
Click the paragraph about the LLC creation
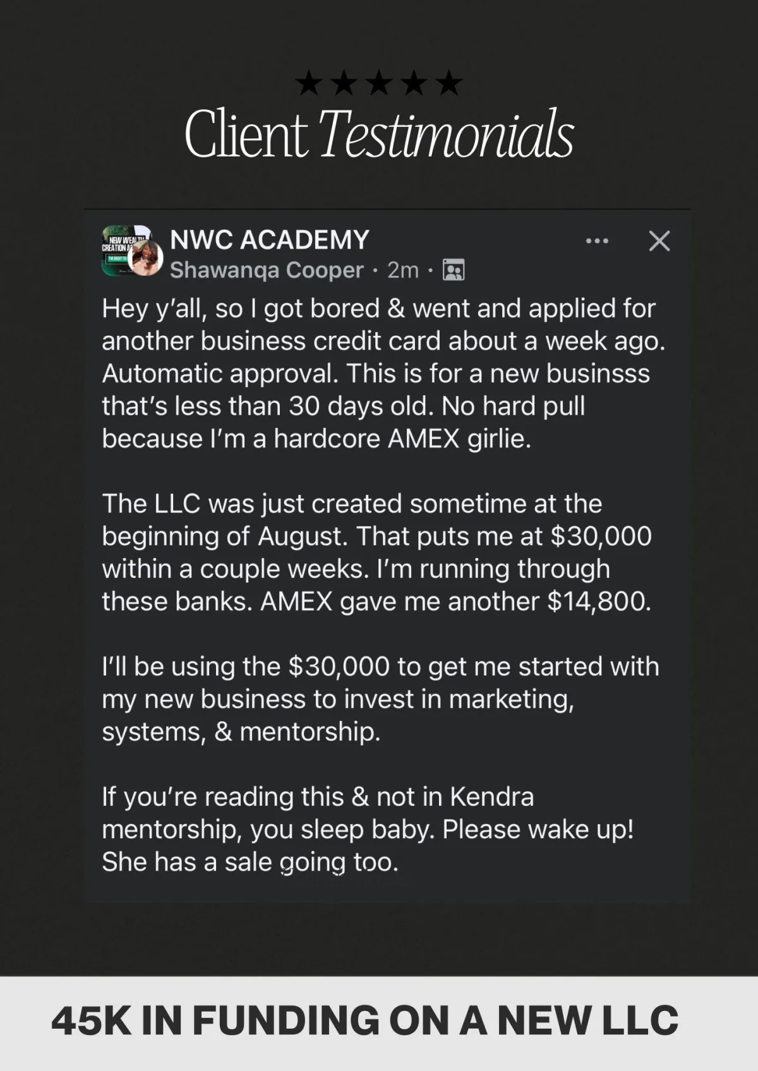tap(376, 552)
